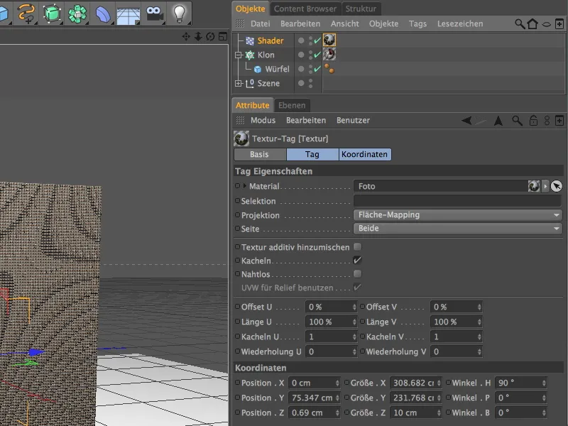Click the Objekte manager search magnifier

(520, 24)
